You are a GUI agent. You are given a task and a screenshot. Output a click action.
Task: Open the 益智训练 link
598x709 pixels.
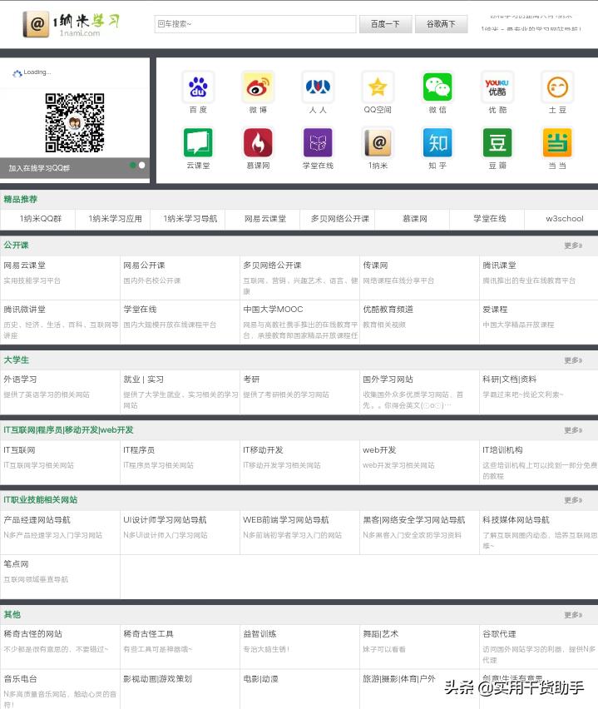pyautogui.click(x=259, y=634)
